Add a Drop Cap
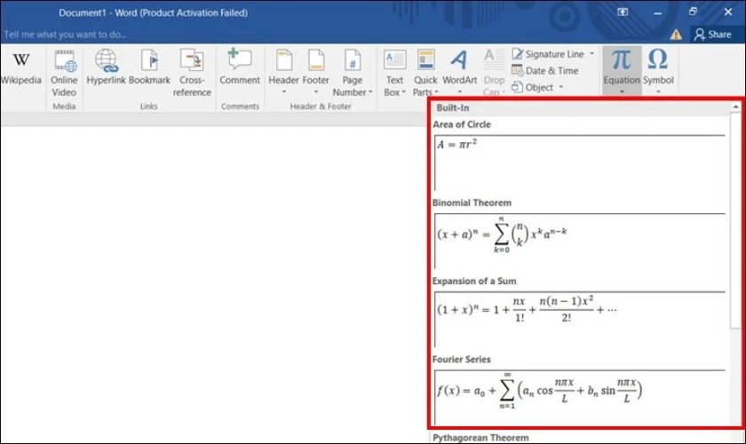This screenshot has width=746, height=444. click(494, 72)
